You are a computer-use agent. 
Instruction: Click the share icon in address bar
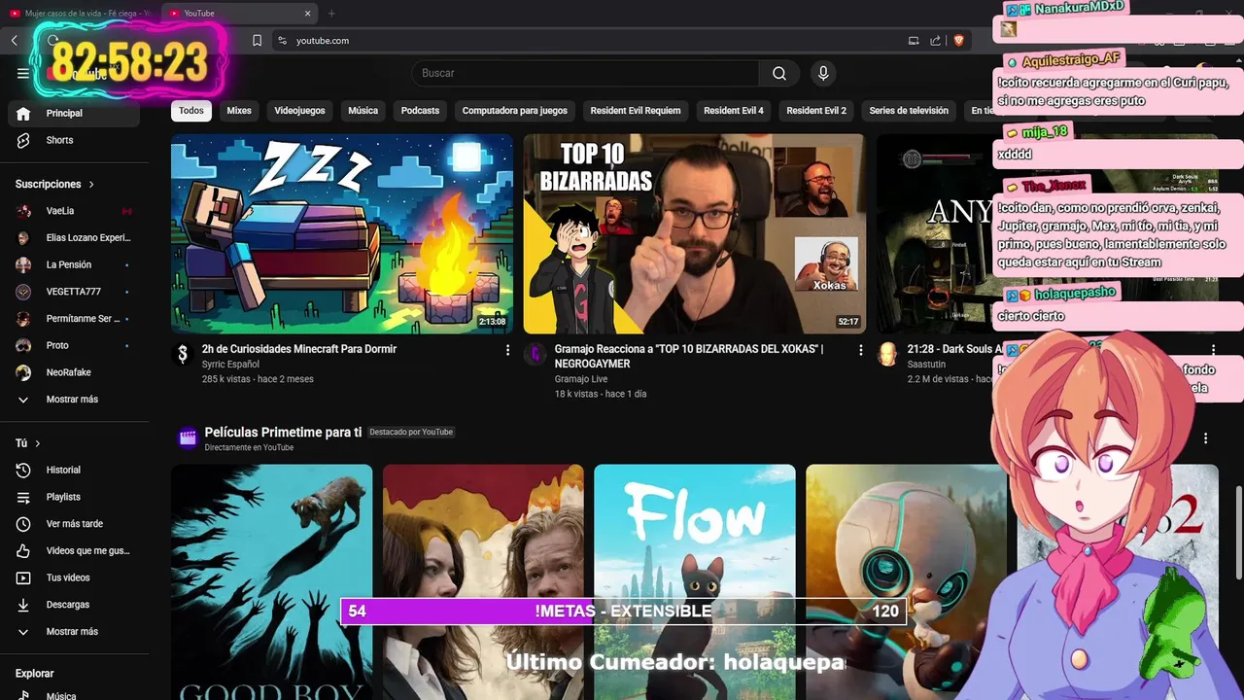coord(935,40)
